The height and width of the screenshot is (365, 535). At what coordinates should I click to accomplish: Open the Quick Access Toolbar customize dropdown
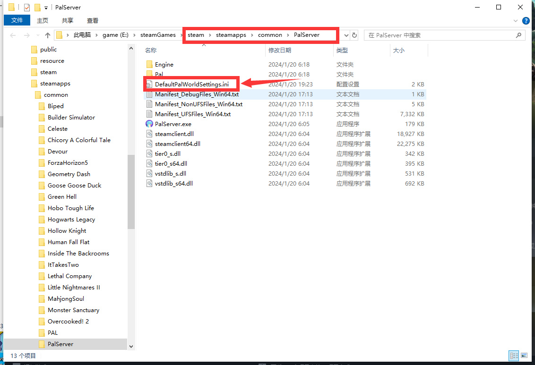pos(46,8)
